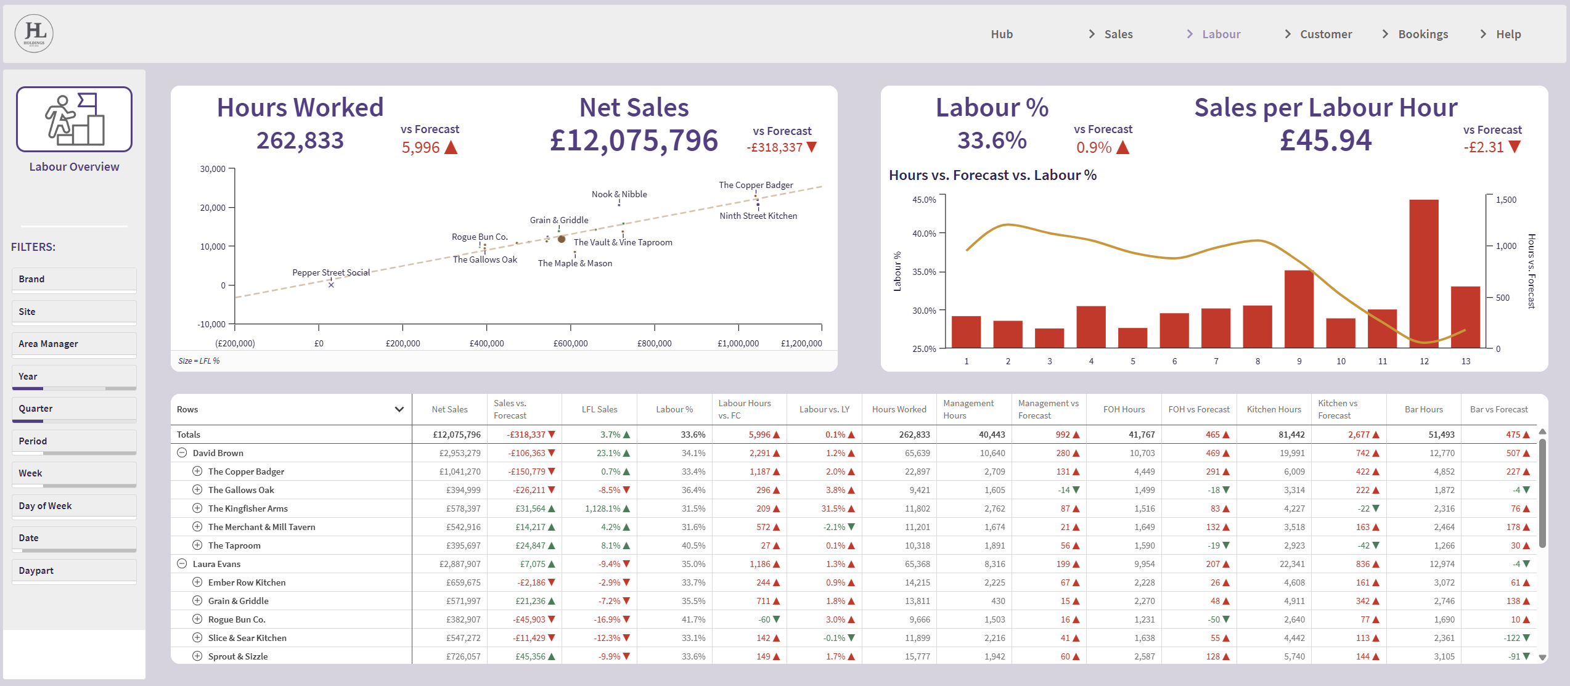Switch to the Sales menu
The image size is (1570, 686).
(1118, 35)
